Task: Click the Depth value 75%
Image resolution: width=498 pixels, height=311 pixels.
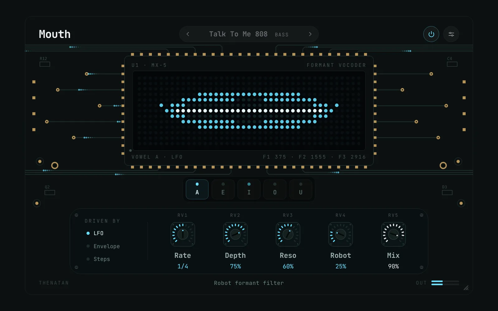Action: point(235,266)
